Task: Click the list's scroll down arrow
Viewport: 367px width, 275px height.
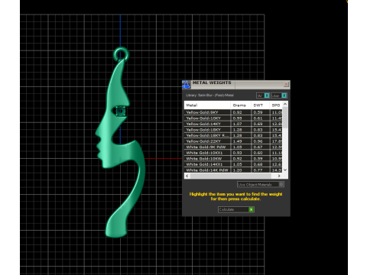Action: pos(285,170)
